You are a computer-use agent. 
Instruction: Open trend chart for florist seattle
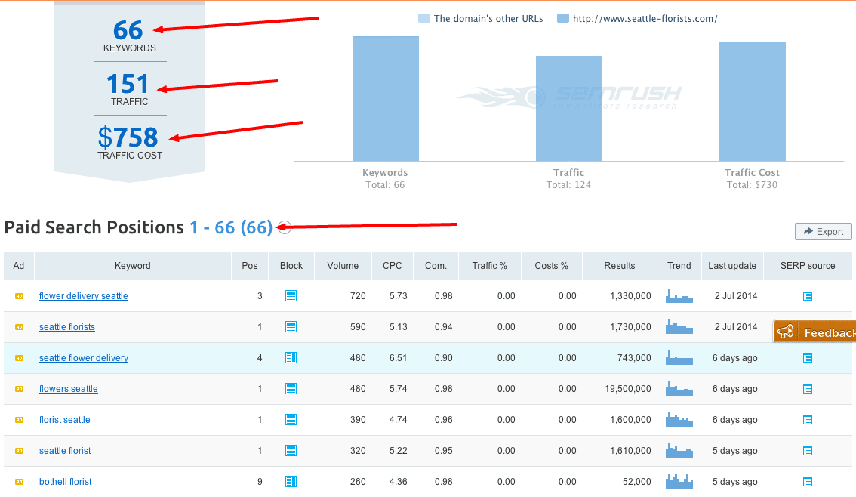pos(679,420)
